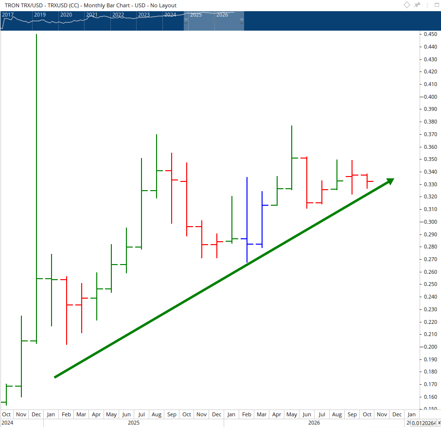Jump to 2024 in the navigator strip
Image resolution: width=441 pixels, height=427 pixels.
point(170,15)
